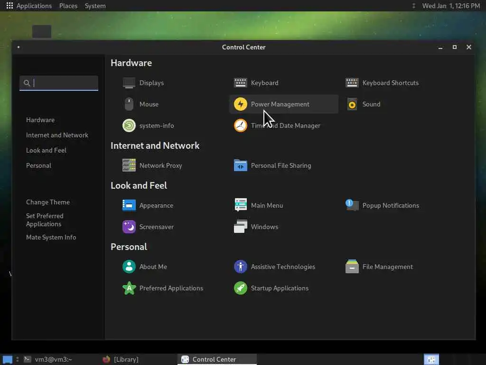Click the workspace switcher in the bottom panel
Image resolution: width=486 pixels, height=365 pixels.
click(x=431, y=359)
